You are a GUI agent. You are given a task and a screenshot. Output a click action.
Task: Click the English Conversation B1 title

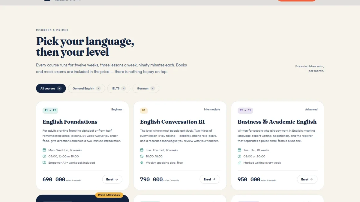[172, 122]
